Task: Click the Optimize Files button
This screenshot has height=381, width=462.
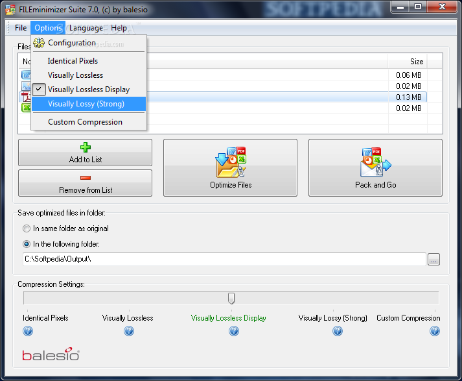Action: (231, 167)
